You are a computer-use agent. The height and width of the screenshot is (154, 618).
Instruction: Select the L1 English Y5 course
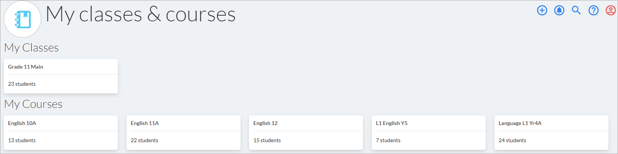coord(392,123)
